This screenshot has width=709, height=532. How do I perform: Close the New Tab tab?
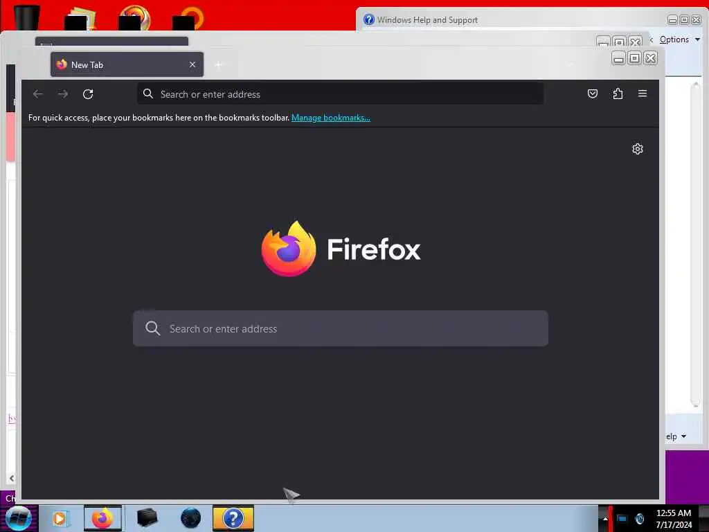coord(192,64)
